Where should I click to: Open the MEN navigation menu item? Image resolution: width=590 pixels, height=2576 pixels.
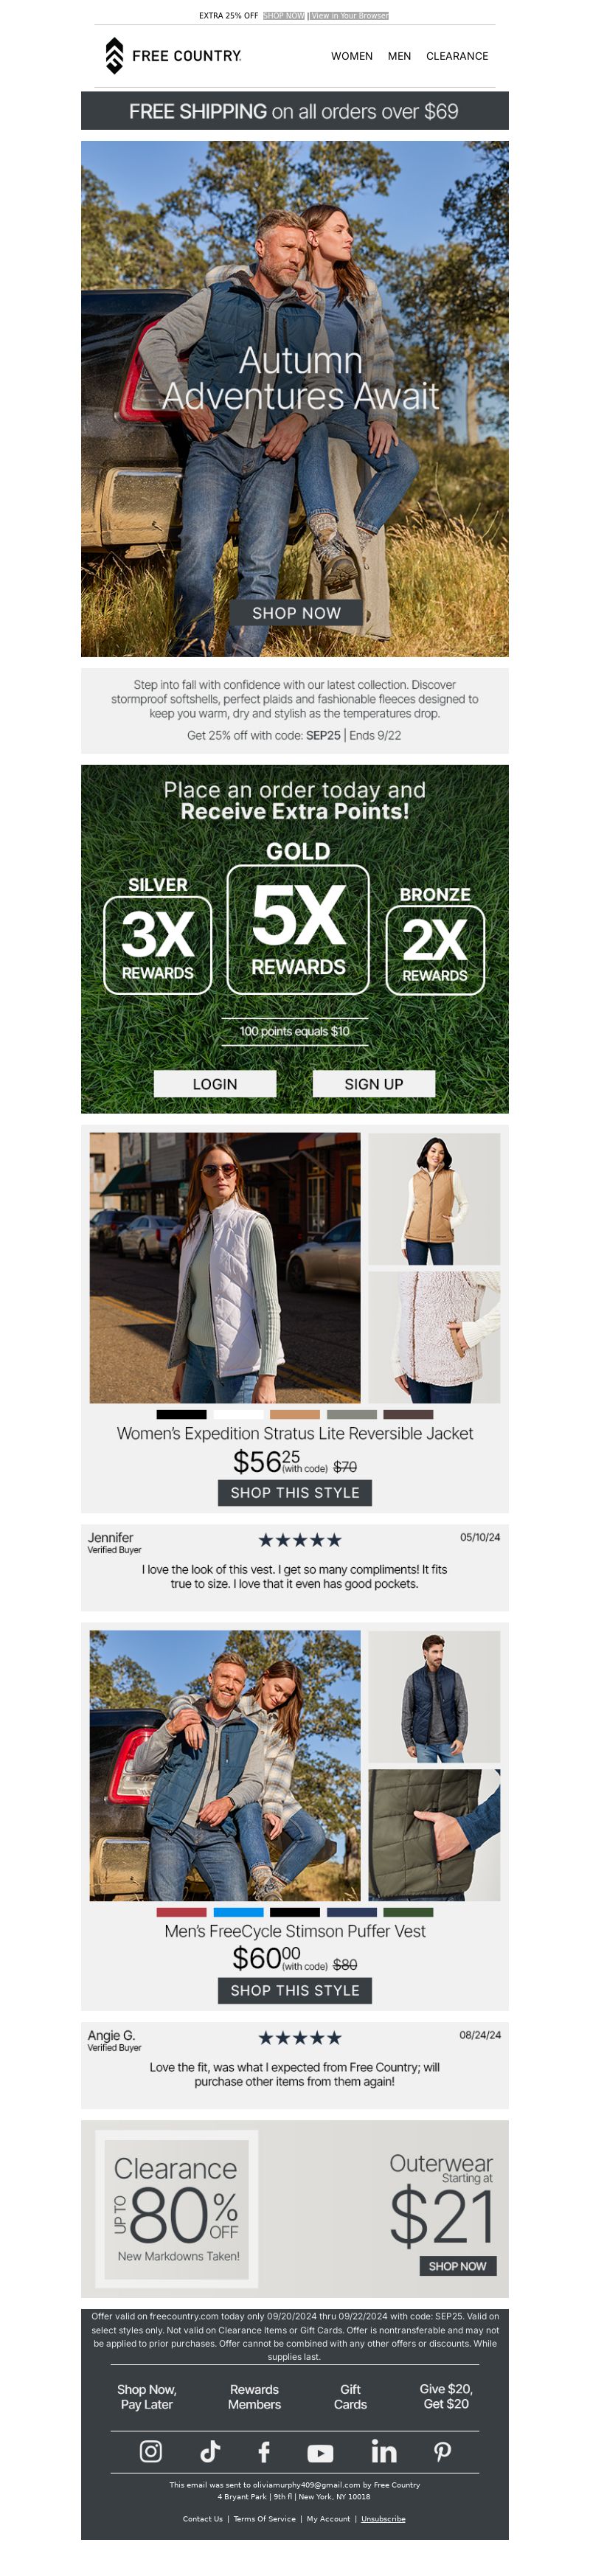pos(399,56)
